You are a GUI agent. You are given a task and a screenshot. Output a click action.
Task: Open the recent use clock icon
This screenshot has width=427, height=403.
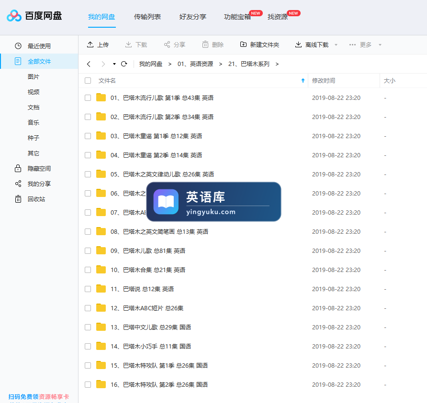click(18, 46)
